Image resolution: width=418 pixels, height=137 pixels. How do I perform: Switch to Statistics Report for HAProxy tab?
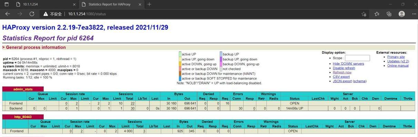coord(112,4)
